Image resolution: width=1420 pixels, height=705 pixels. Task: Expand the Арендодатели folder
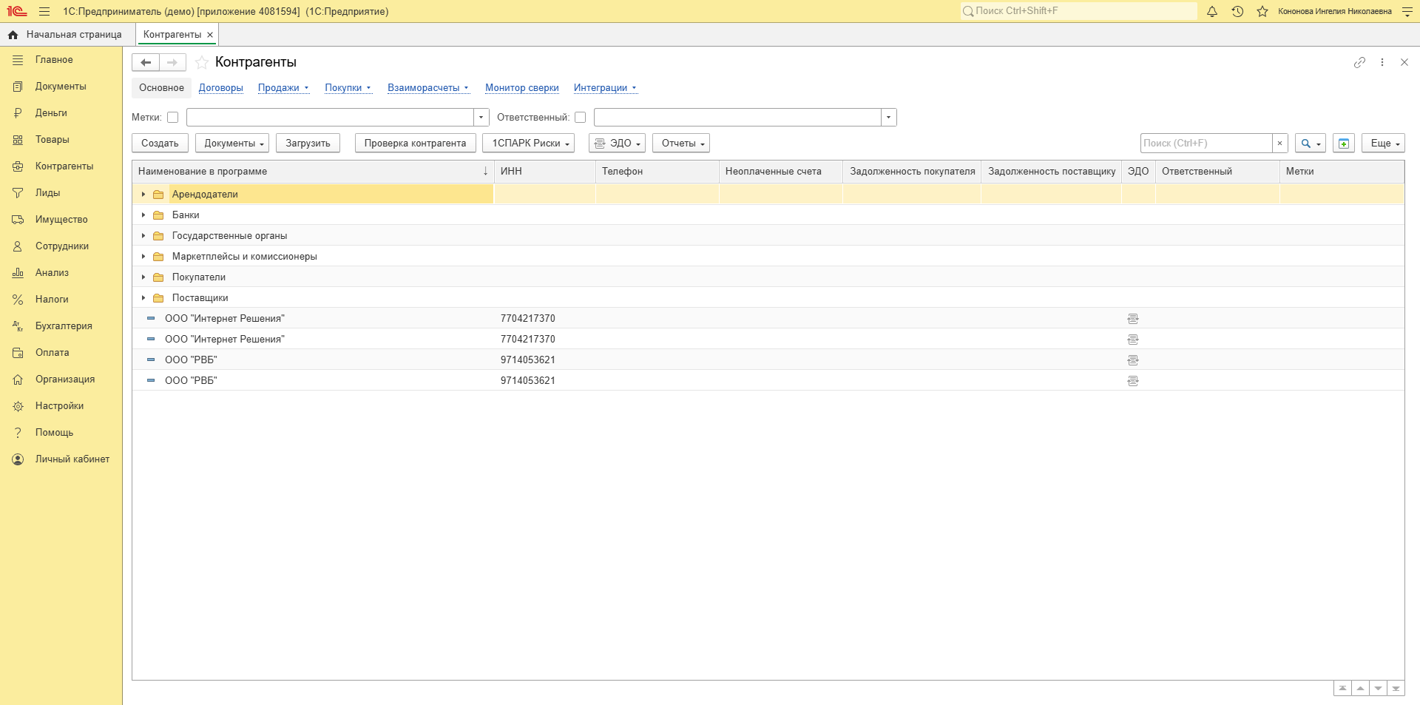[x=143, y=195]
